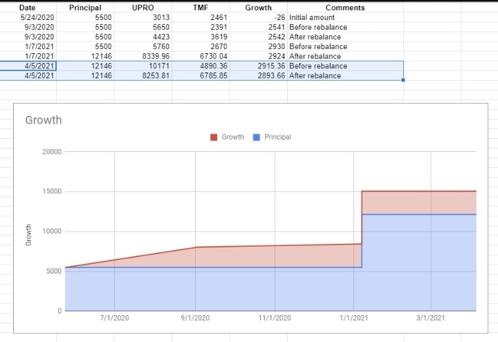Select the TMF cell with value 6785.85

201,75
